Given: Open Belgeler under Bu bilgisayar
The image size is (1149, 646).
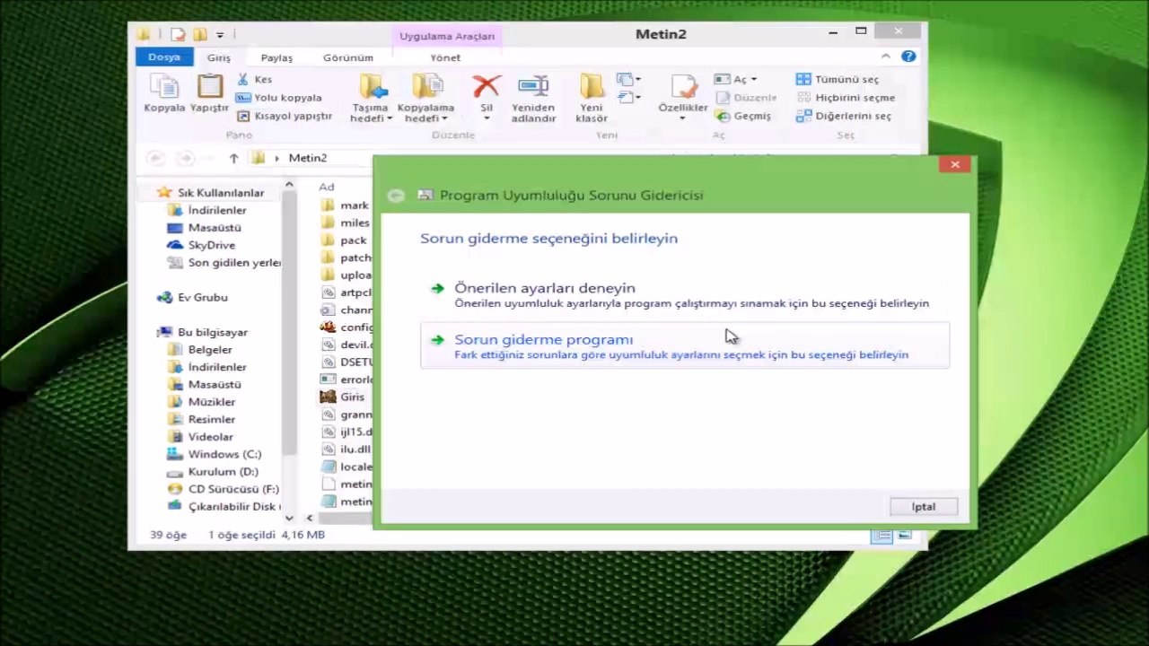Looking at the screenshot, I should pos(200,350).
